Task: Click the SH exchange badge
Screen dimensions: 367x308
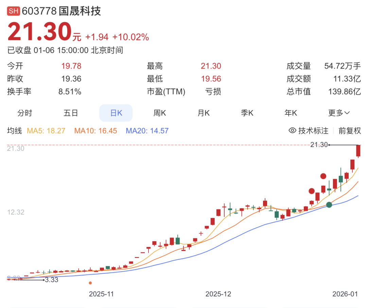Action: pyautogui.click(x=13, y=11)
